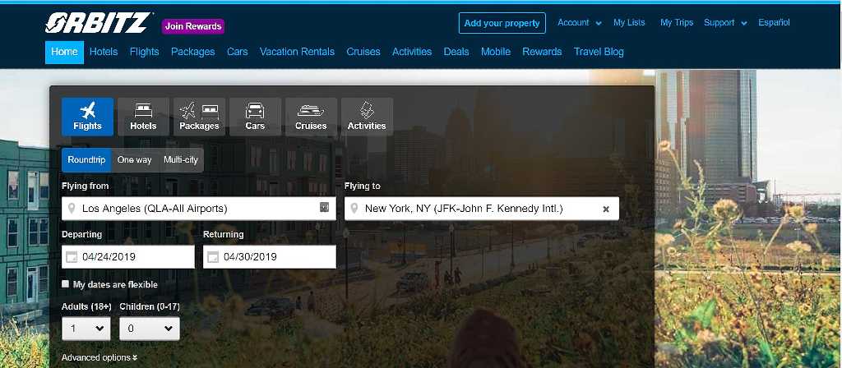Go to the Home nav tab

click(x=64, y=52)
